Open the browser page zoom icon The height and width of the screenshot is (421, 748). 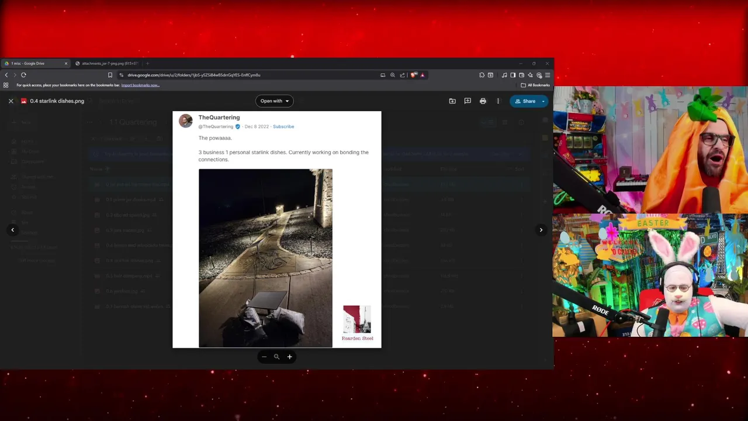coord(393,75)
